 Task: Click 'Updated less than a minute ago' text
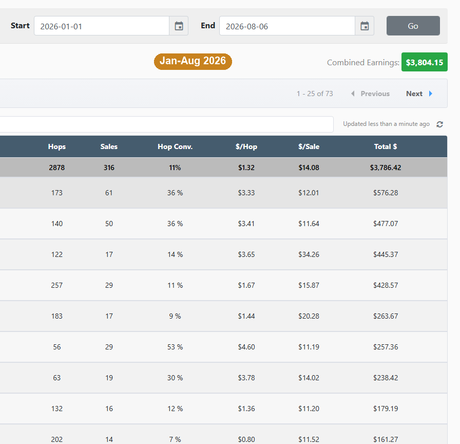(x=387, y=124)
